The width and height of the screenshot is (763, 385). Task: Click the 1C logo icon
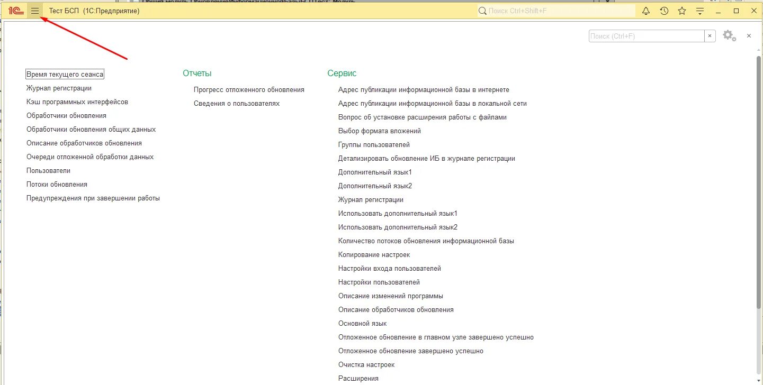click(16, 11)
